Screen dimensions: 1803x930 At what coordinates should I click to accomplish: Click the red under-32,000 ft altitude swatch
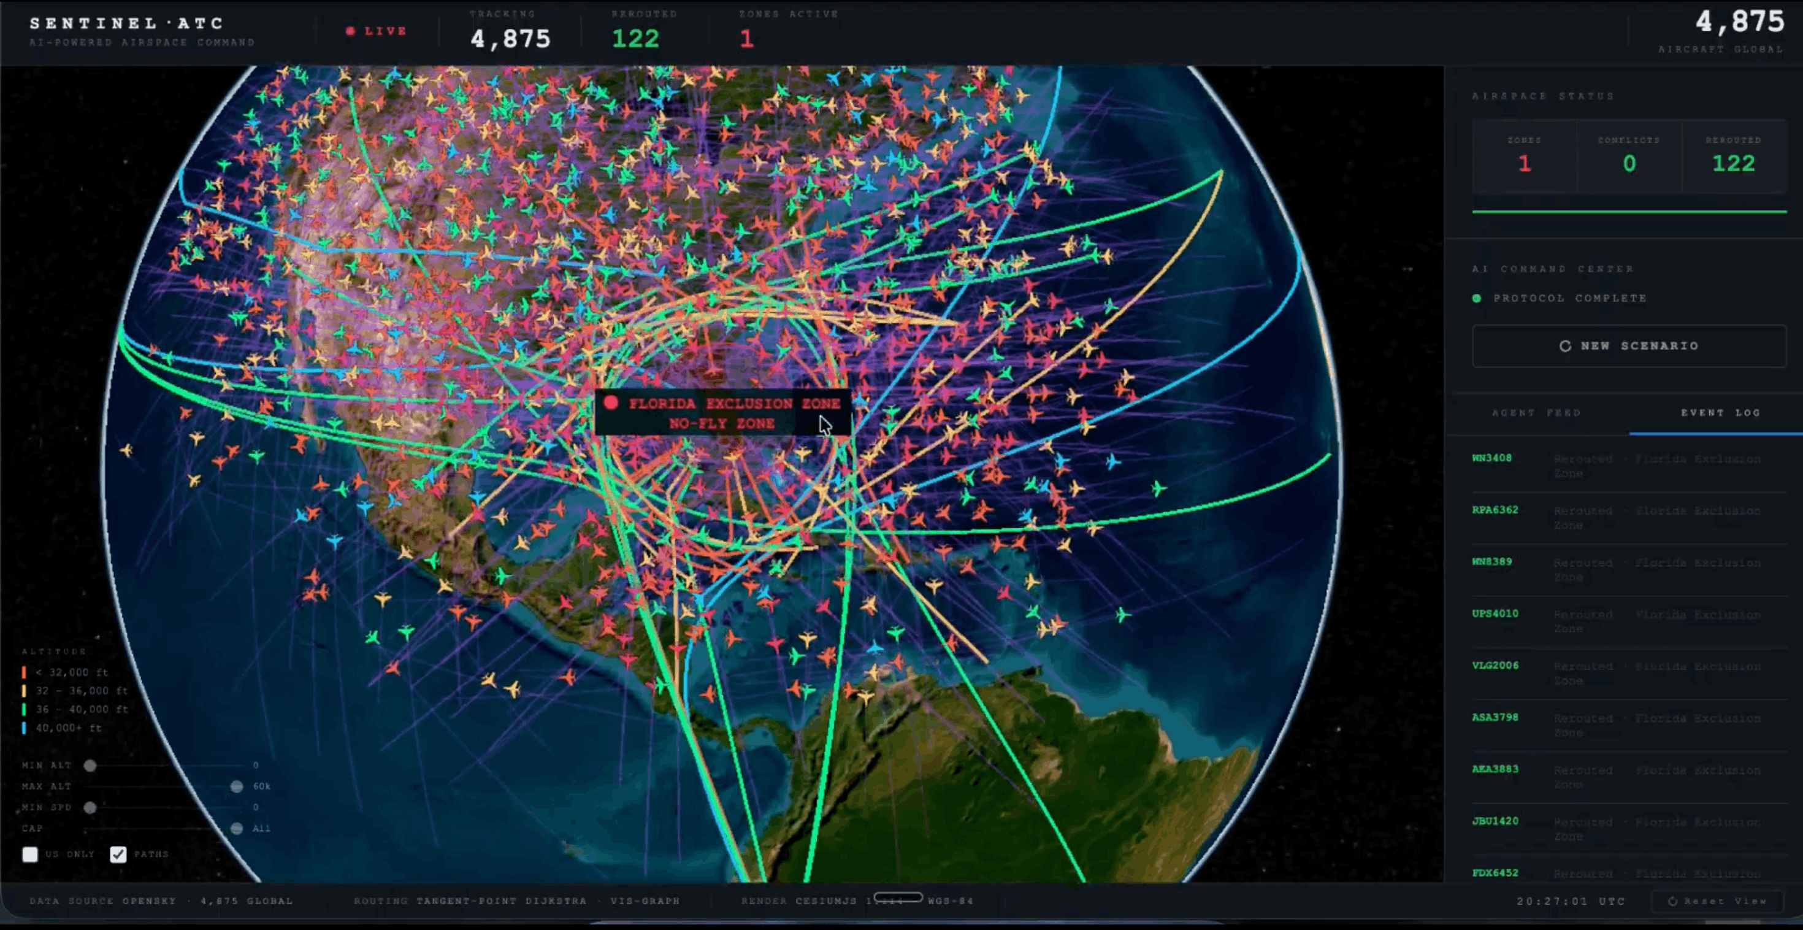(x=24, y=672)
